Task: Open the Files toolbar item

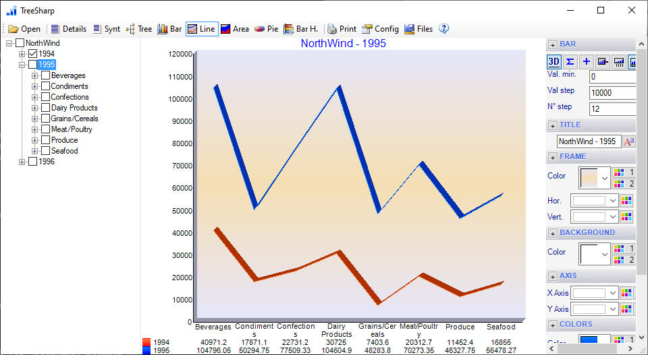Action: [x=418, y=29]
